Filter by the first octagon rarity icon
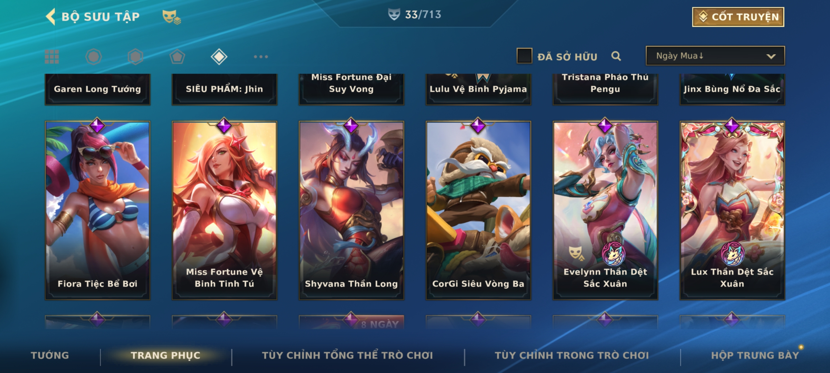 [93, 57]
